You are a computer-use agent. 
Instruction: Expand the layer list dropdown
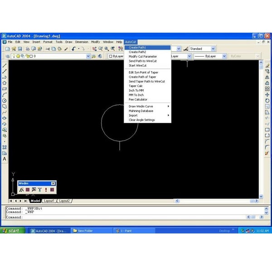(x=88, y=56)
